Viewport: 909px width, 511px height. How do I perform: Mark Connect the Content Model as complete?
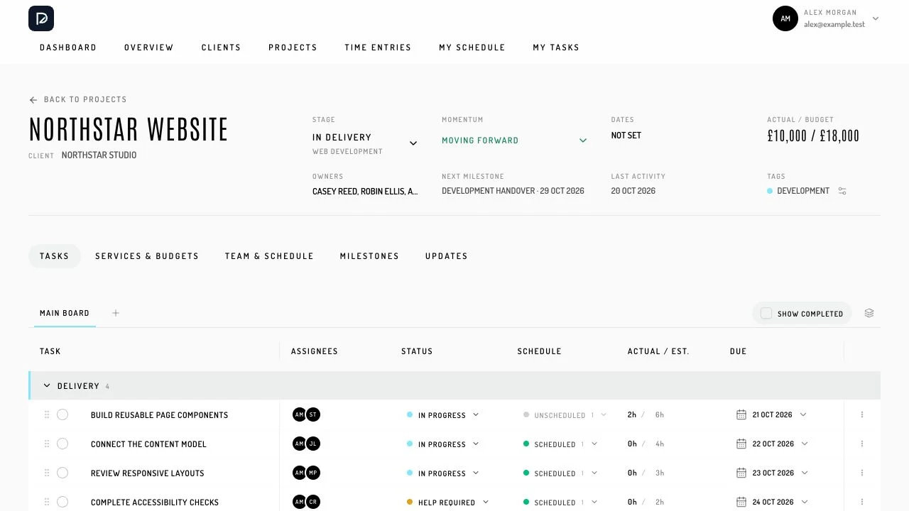click(62, 444)
